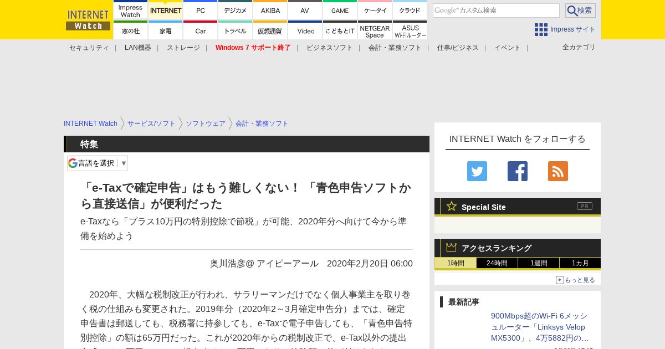Open the Impress Watch site tab
665x349 pixels.
tap(131, 10)
